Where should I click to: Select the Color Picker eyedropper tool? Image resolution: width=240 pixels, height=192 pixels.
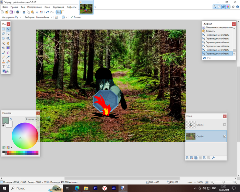pos(8,57)
